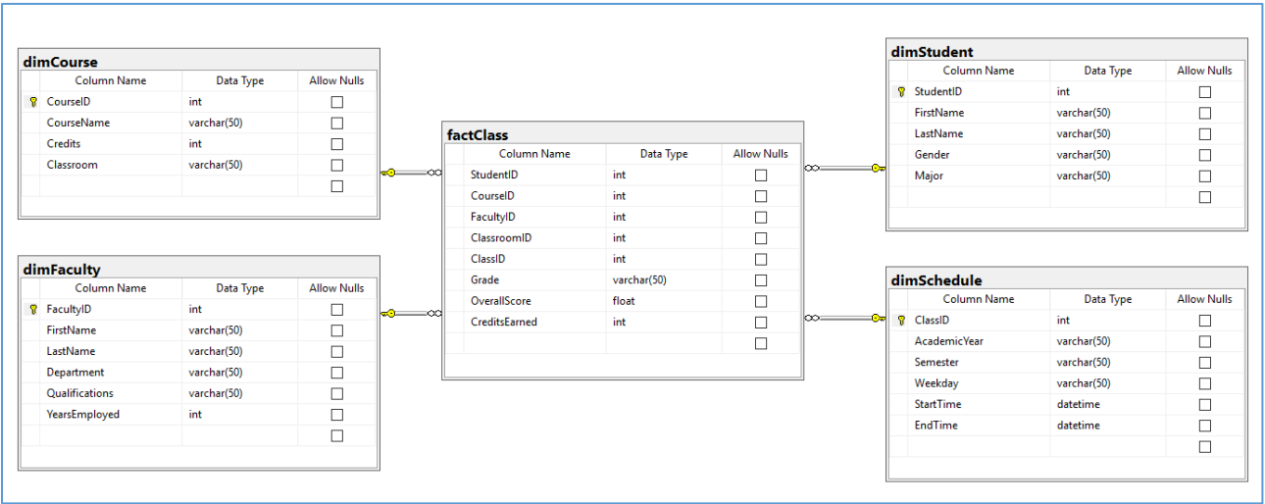This screenshot has height=504, width=1265.
Task: Toggle Allow Nulls for YearsEmployed in dimFaculty
Action: (336, 415)
